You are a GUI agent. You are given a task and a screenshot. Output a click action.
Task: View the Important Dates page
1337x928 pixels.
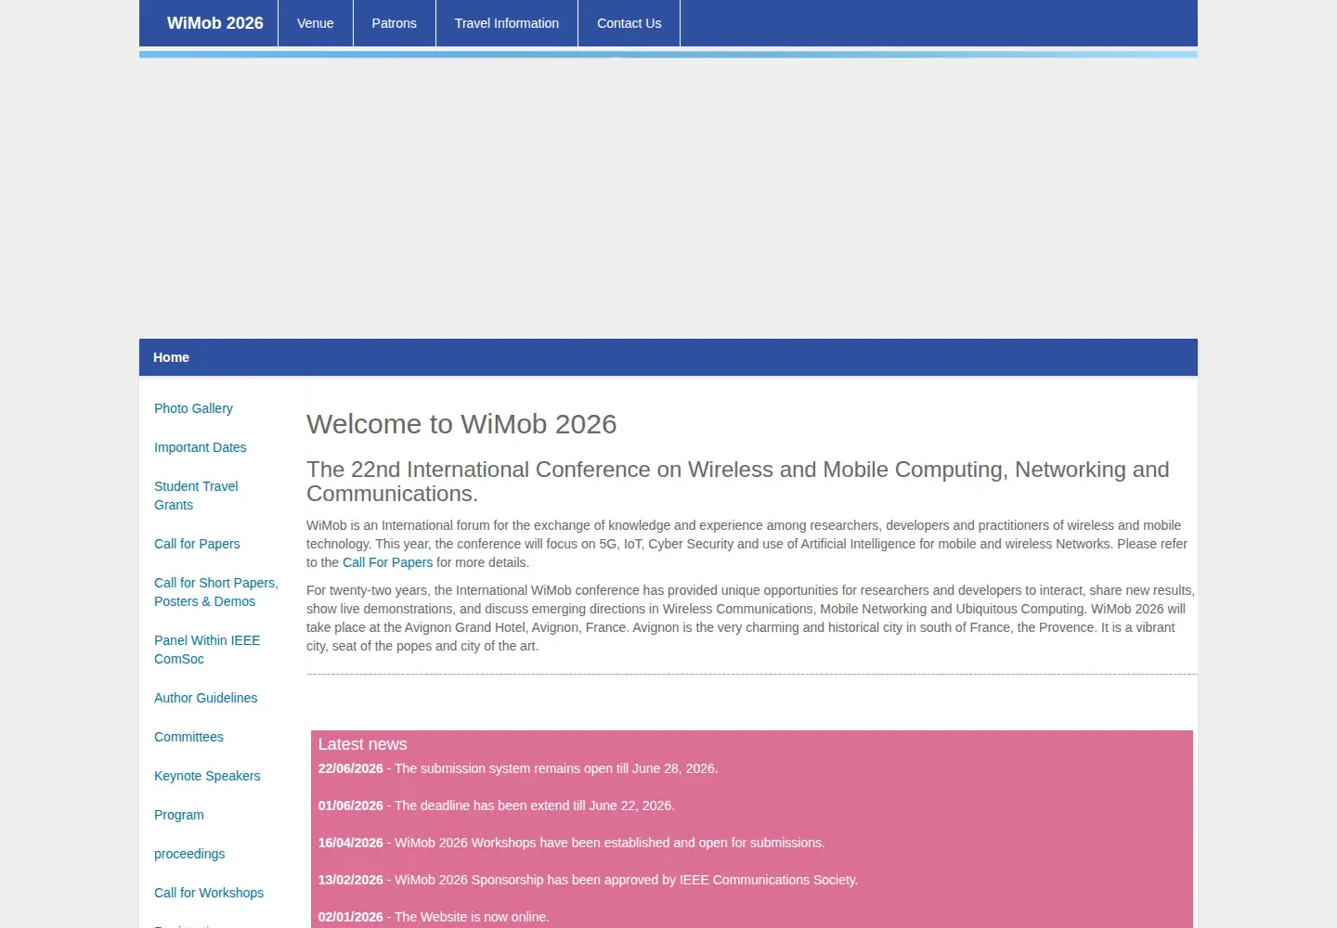[x=201, y=447]
